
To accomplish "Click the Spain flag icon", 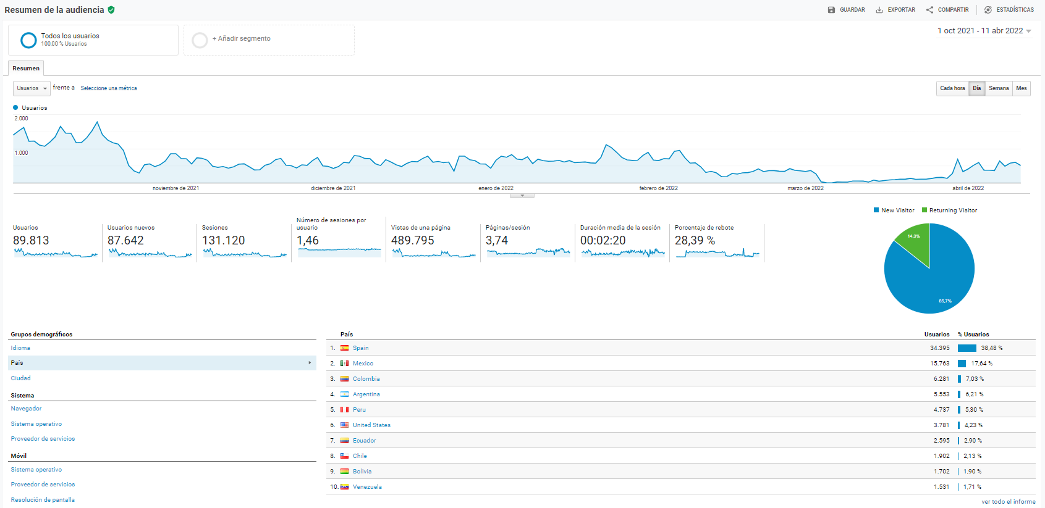I will coord(344,348).
